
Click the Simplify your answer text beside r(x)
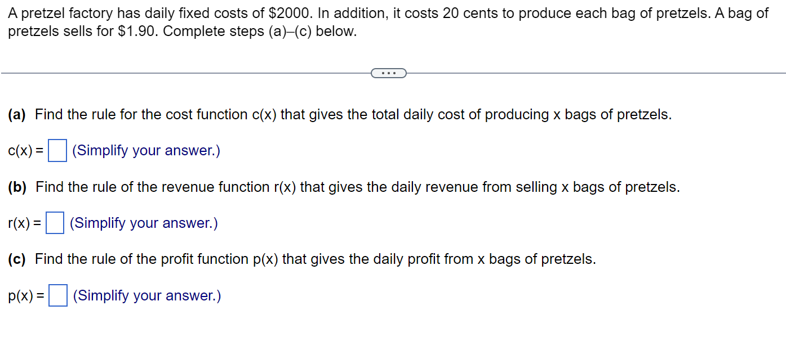[143, 223]
